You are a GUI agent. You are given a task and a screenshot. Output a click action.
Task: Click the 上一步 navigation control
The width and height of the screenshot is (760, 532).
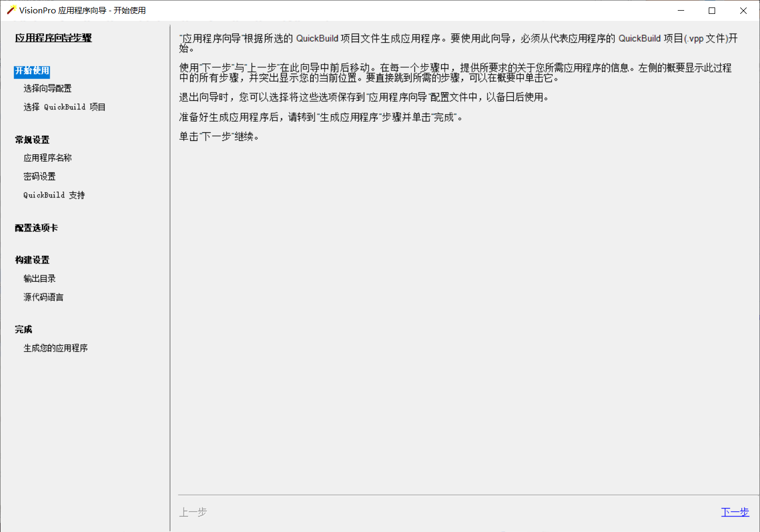193,512
